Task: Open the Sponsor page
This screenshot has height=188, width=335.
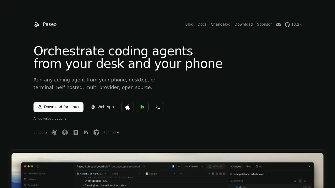Action: click(264, 24)
